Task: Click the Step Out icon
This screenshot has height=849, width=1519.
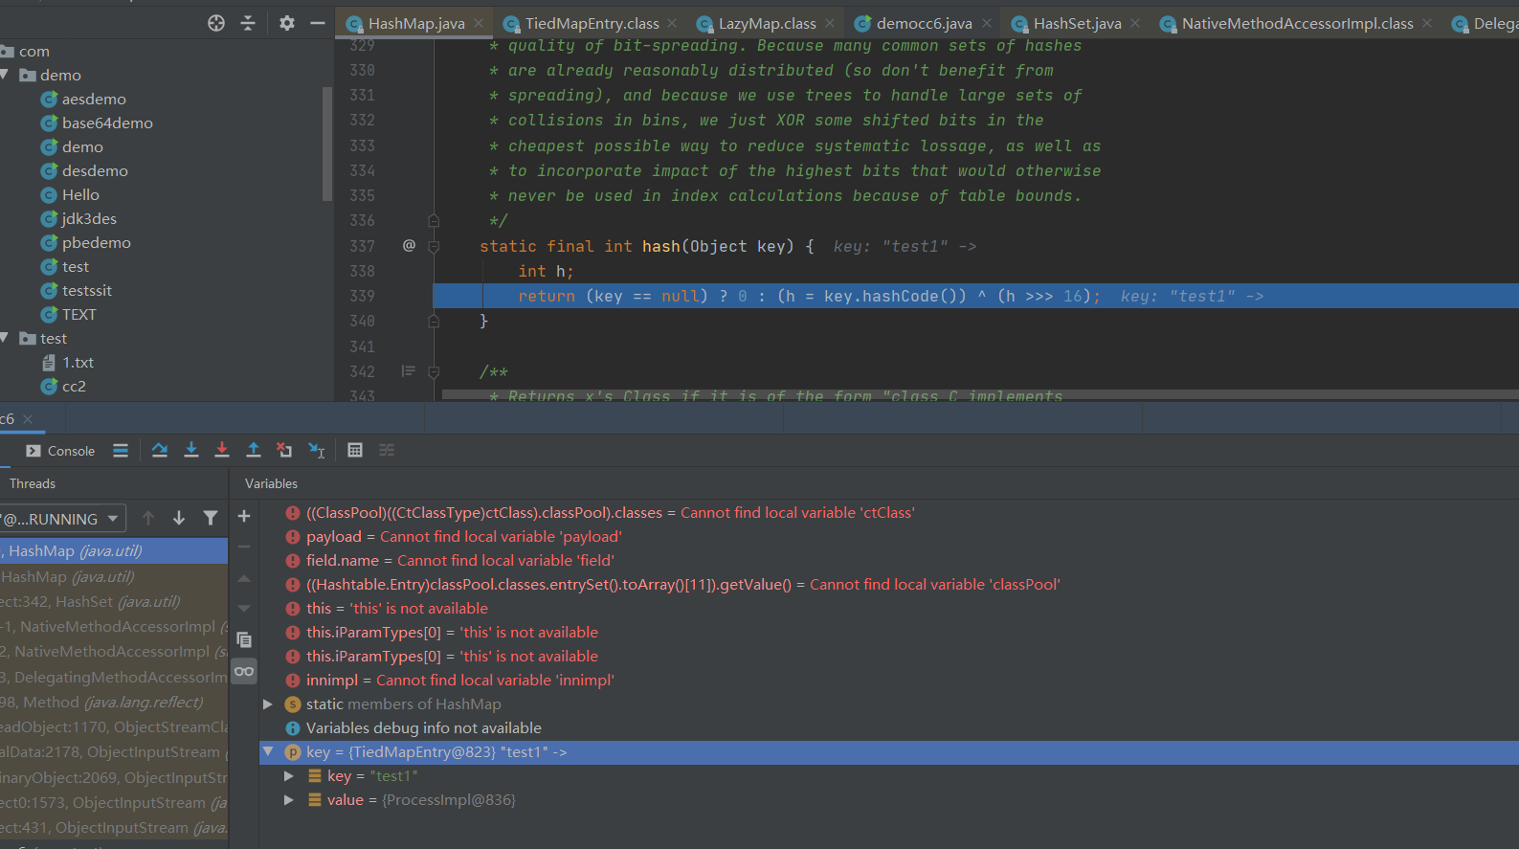Action: tap(254, 450)
